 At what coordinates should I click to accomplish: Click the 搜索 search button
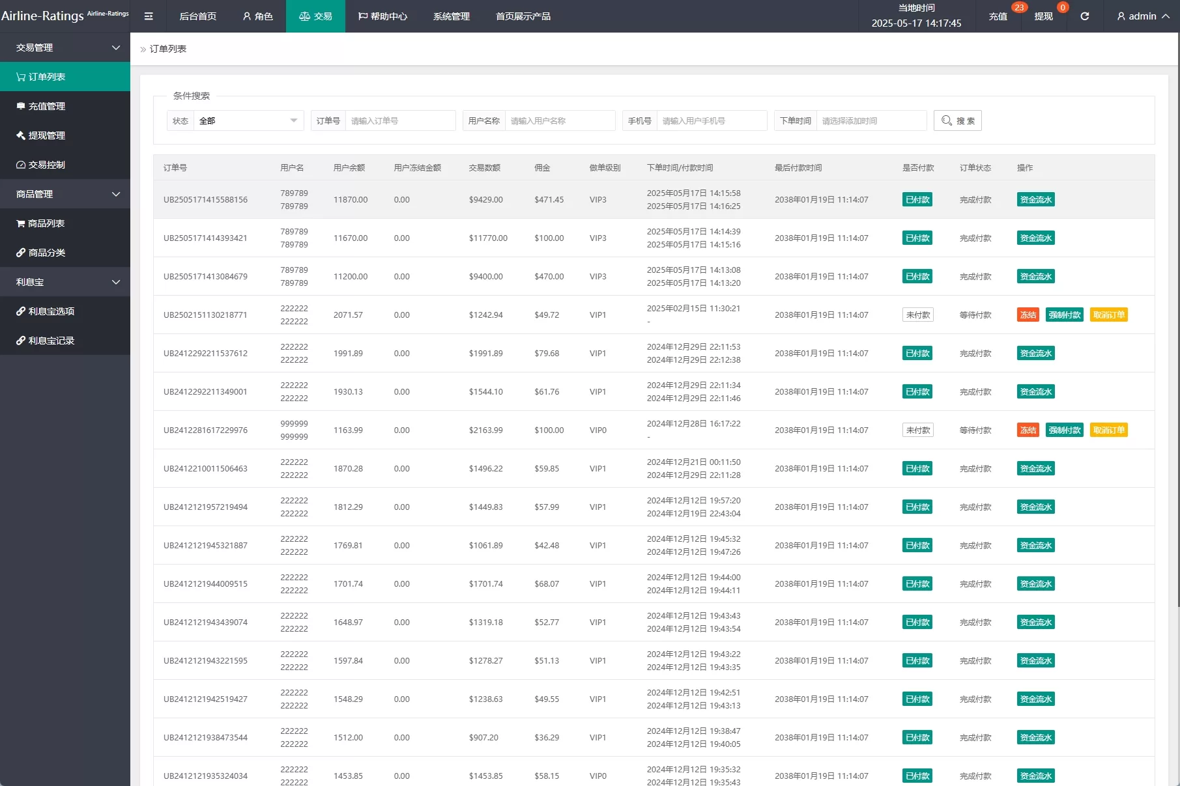tap(957, 120)
